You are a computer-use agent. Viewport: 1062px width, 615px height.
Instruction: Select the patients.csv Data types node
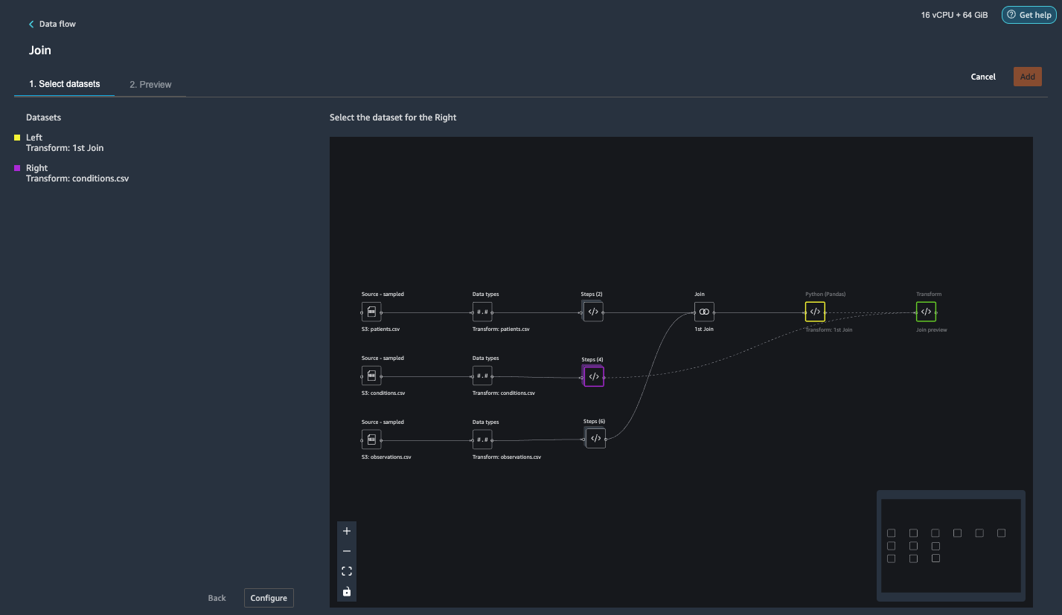(x=482, y=312)
